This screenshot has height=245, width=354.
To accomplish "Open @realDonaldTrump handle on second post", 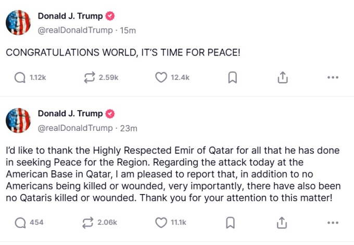I will (x=75, y=128).
